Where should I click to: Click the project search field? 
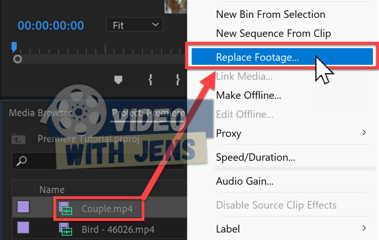pyautogui.click(x=98, y=161)
